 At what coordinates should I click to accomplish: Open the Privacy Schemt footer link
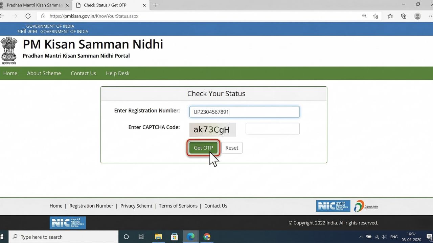136,206
